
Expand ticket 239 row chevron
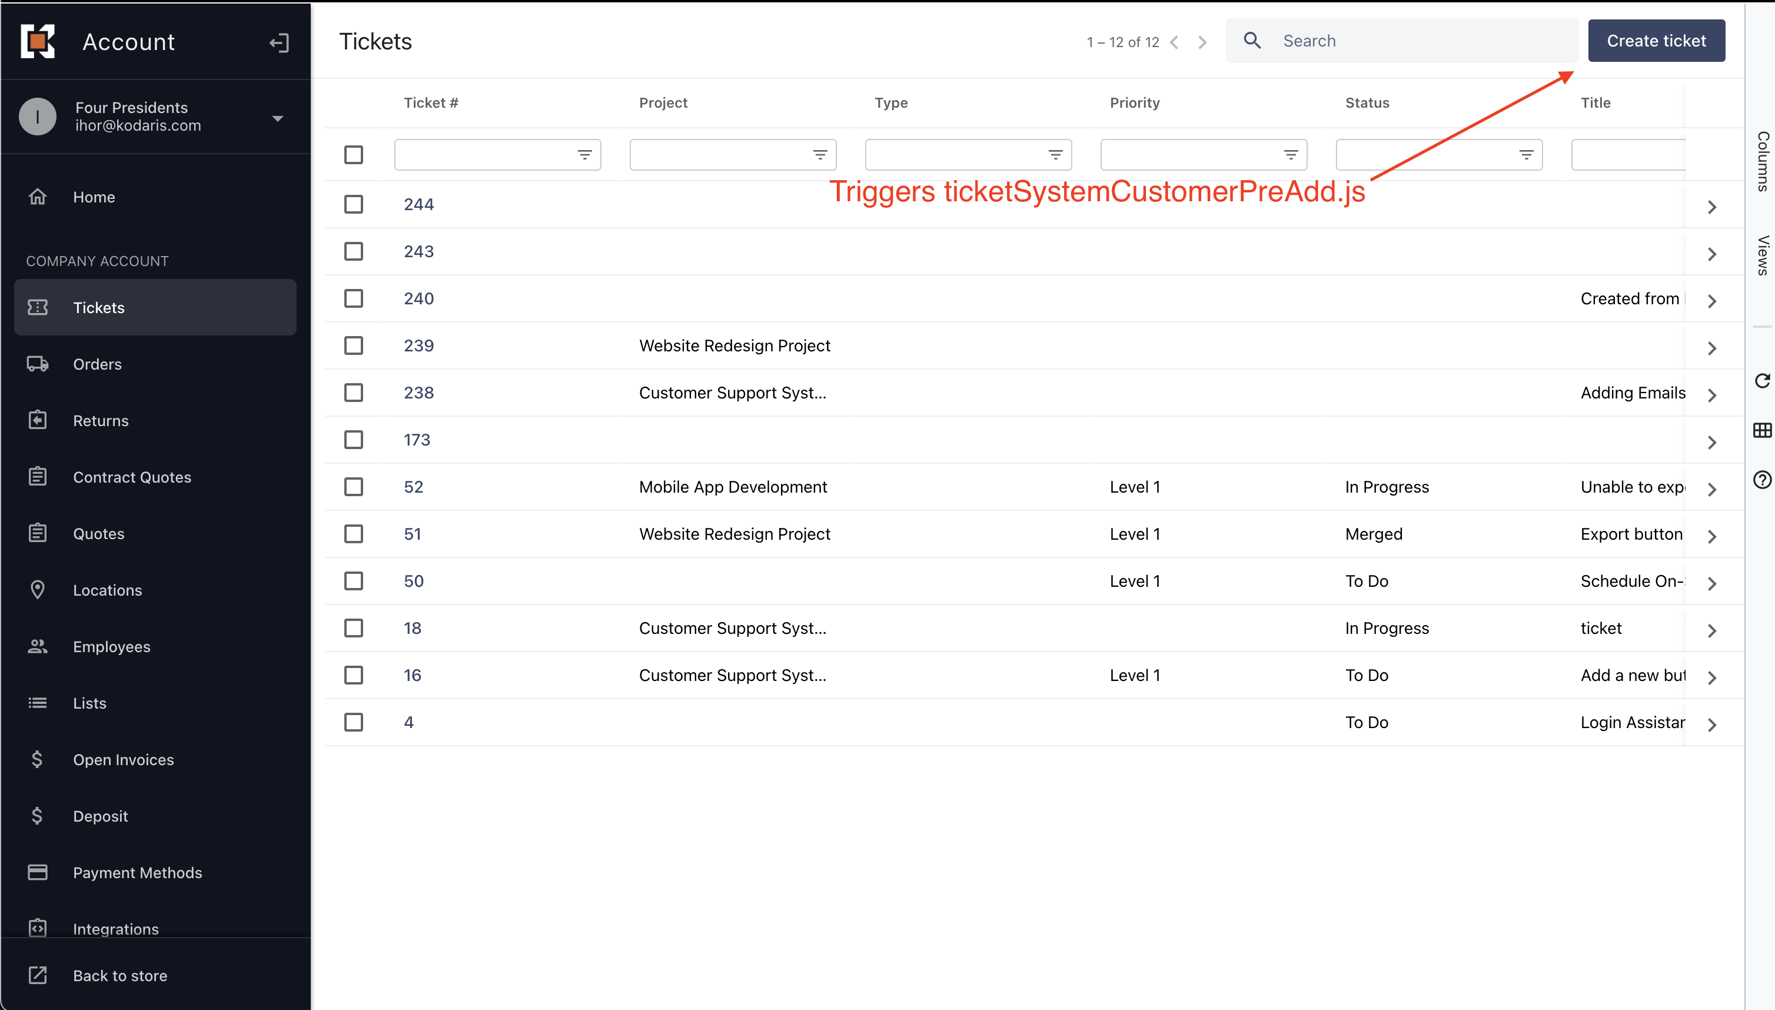coord(1711,348)
